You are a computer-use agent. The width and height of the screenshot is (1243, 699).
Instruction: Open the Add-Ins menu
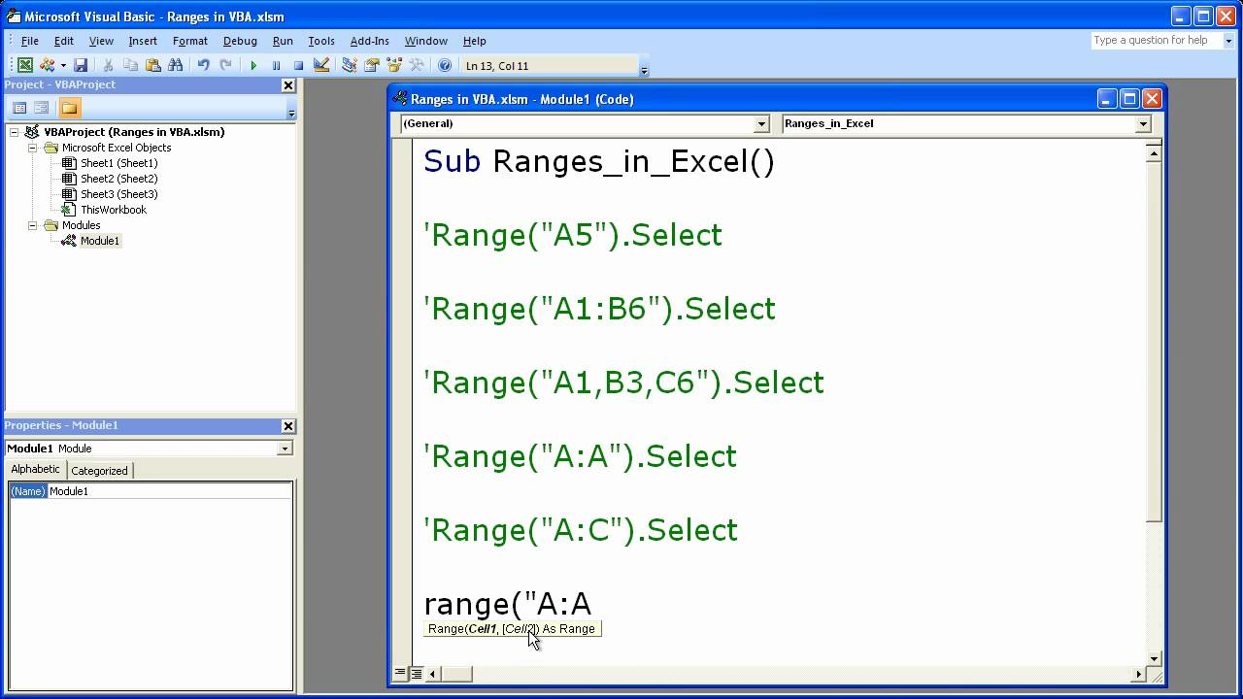tap(369, 41)
